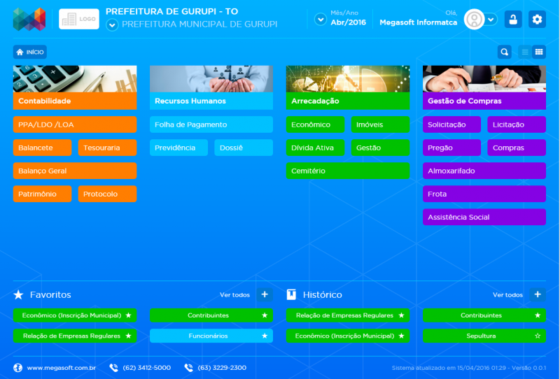
Task: Expand the Prefeitura Municipal de Gurupi selector
Action: (x=112, y=24)
